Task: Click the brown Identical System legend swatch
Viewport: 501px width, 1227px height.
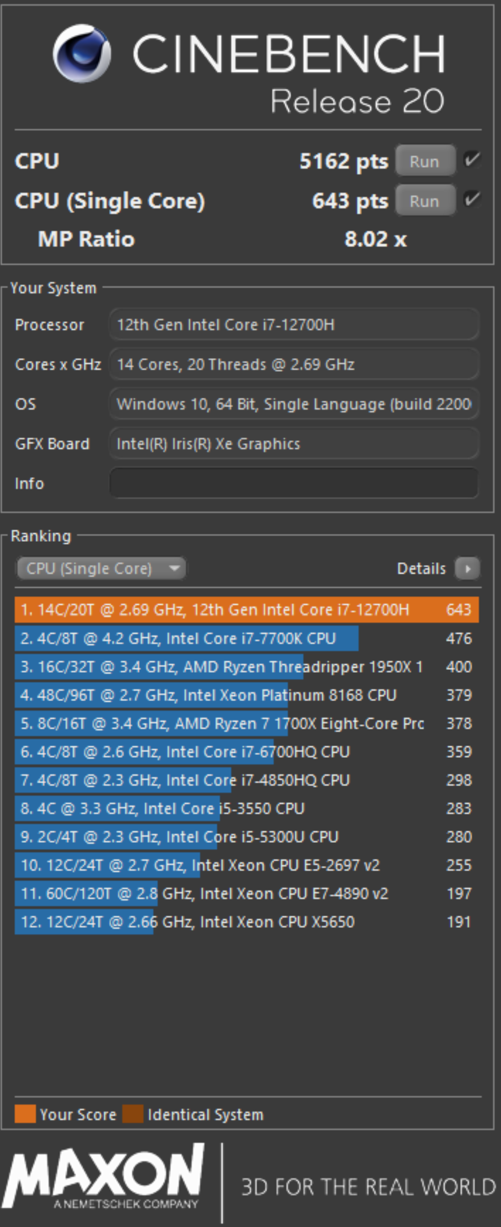Action: (x=133, y=1114)
